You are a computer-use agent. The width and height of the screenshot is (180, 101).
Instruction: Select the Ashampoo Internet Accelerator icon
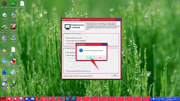click(4, 29)
